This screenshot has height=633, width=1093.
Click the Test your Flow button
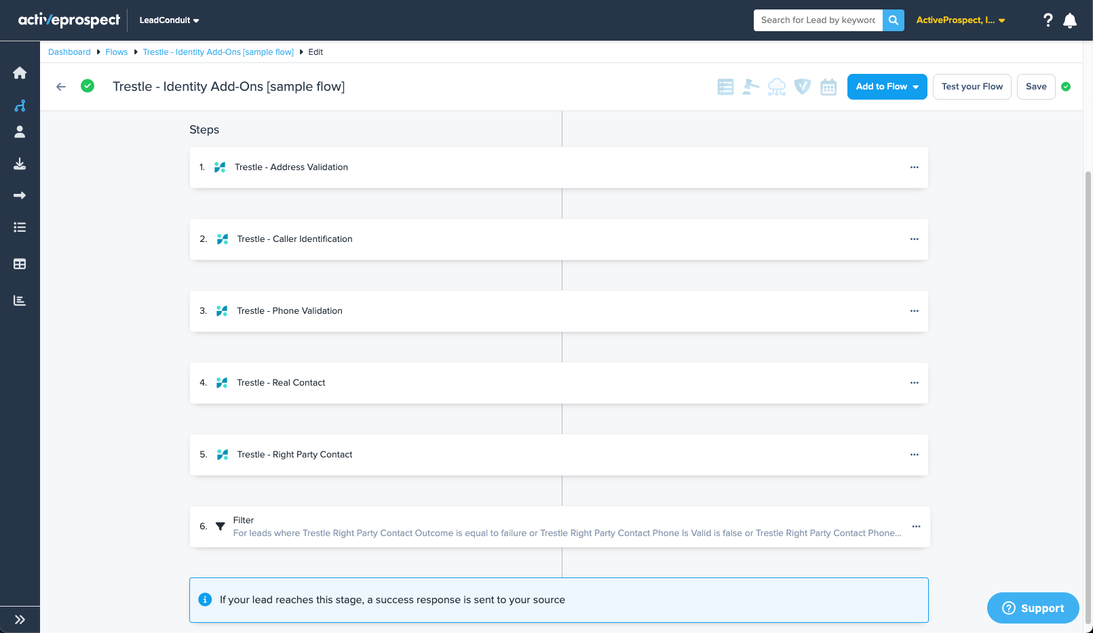[x=972, y=87]
